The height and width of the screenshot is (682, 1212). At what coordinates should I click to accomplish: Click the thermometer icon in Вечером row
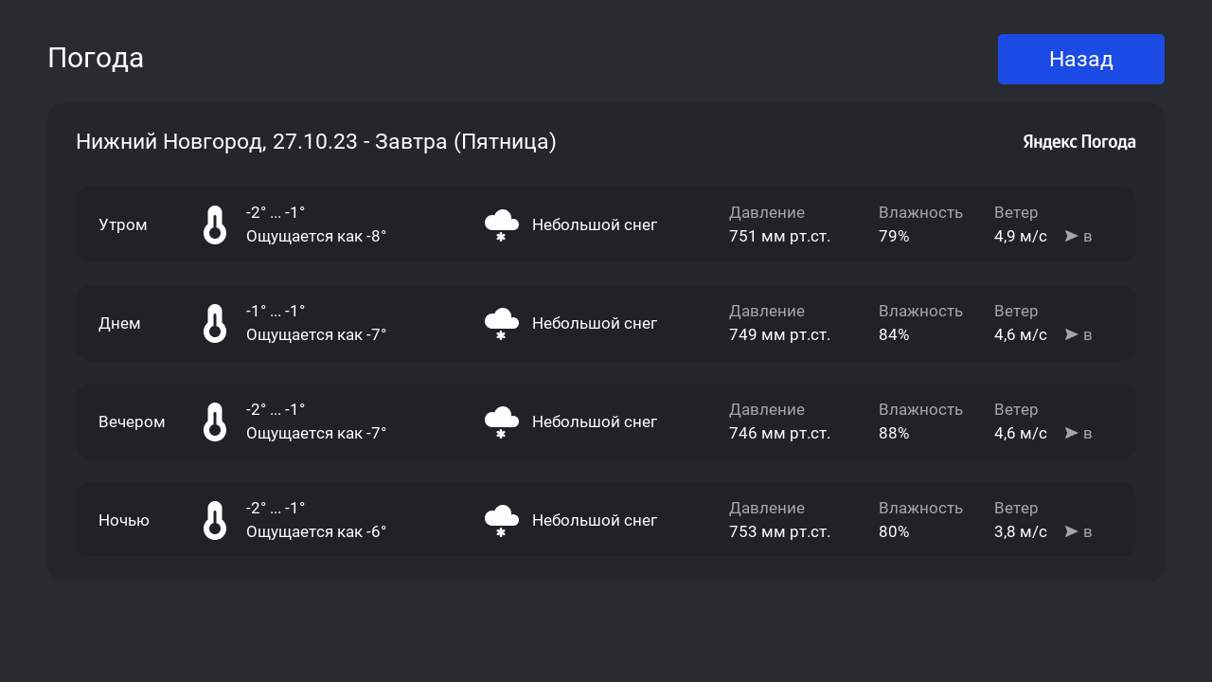tap(215, 422)
